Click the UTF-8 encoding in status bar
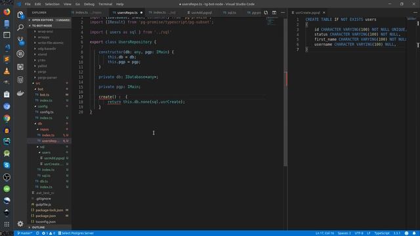The image size is (420, 236). 359,233
